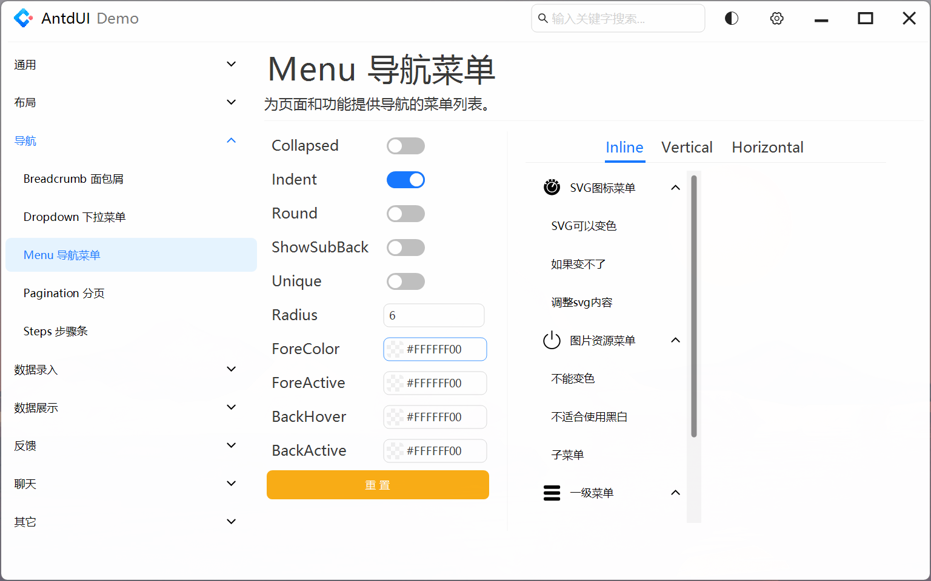Click the search magnifier icon
The width and height of the screenshot is (931, 581).
[542, 18]
